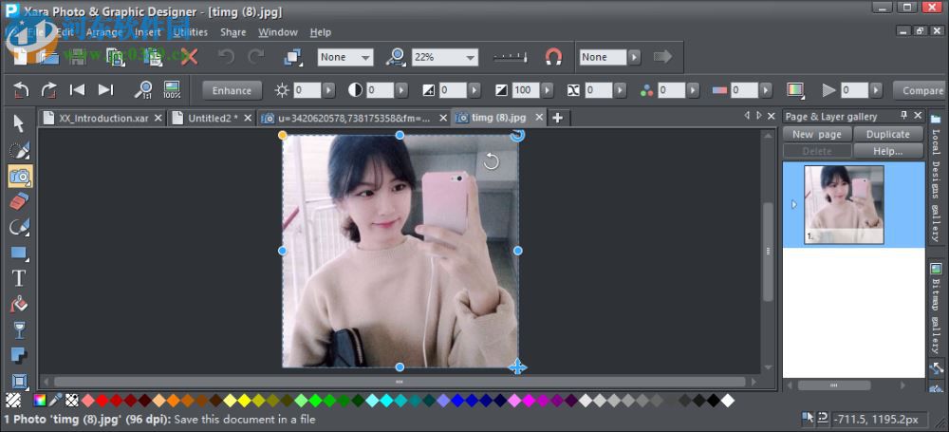
Task: Click the color temperature bar icon
Action: 719,90
